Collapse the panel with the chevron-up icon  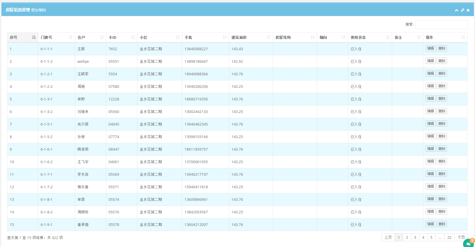coord(456,10)
